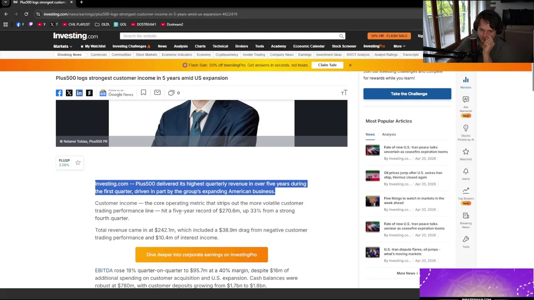Open article comments icon
Image resolution: width=534 pixels, height=300 pixels.
(171, 93)
